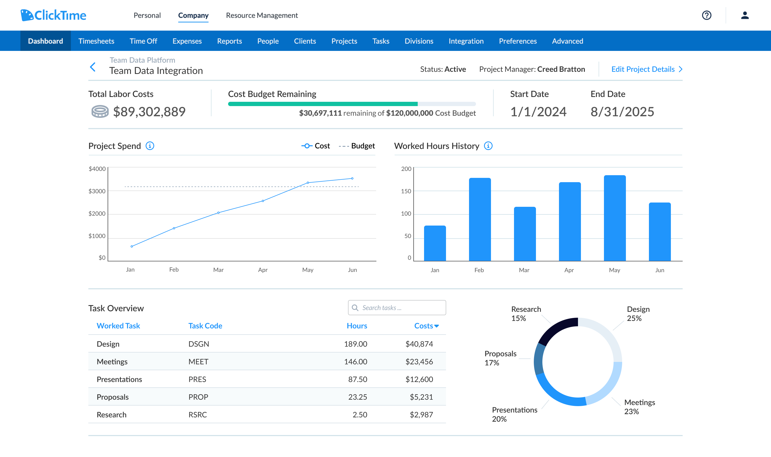Switch to the Resource Management tab
This screenshot has height=457, width=771.
pos(262,15)
